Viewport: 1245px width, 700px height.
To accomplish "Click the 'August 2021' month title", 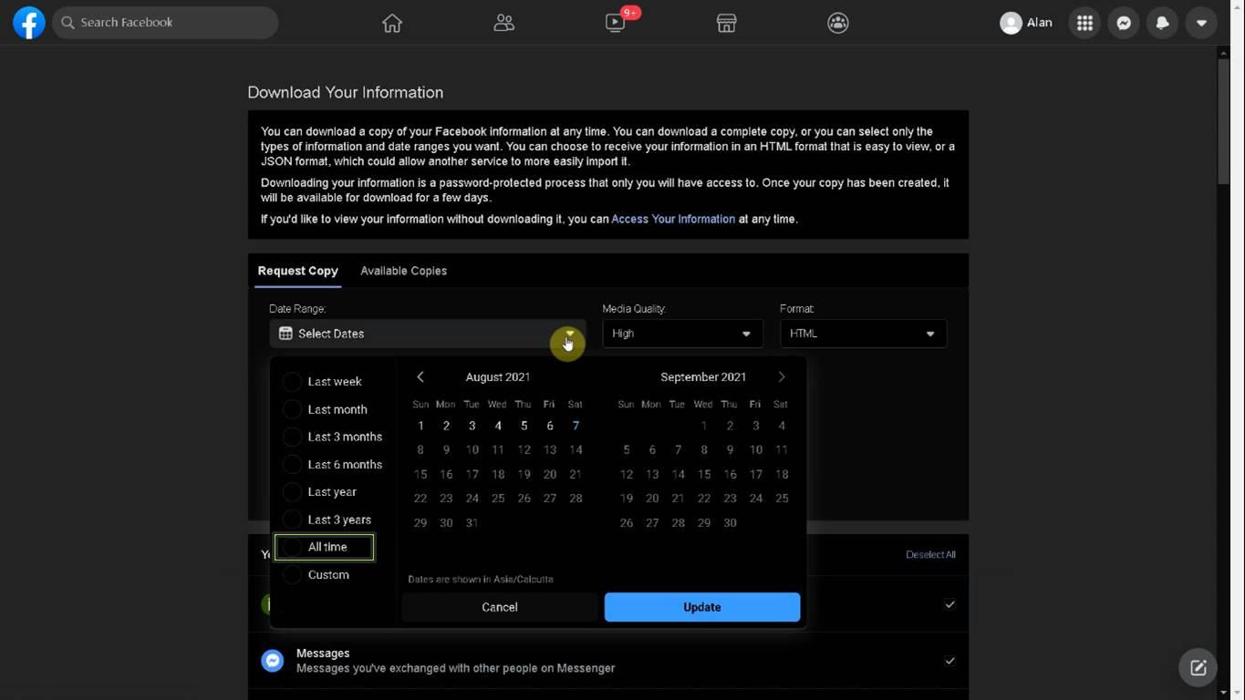I will (x=498, y=376).
